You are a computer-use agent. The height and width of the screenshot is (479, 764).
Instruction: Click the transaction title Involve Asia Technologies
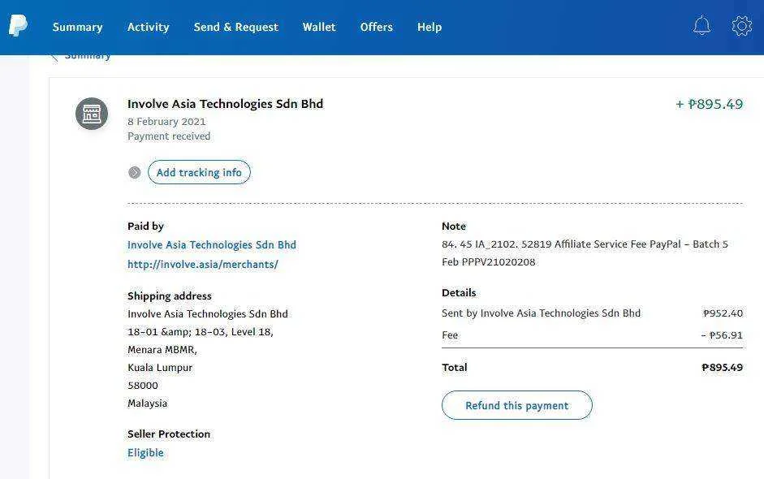[x=225, y=104]
